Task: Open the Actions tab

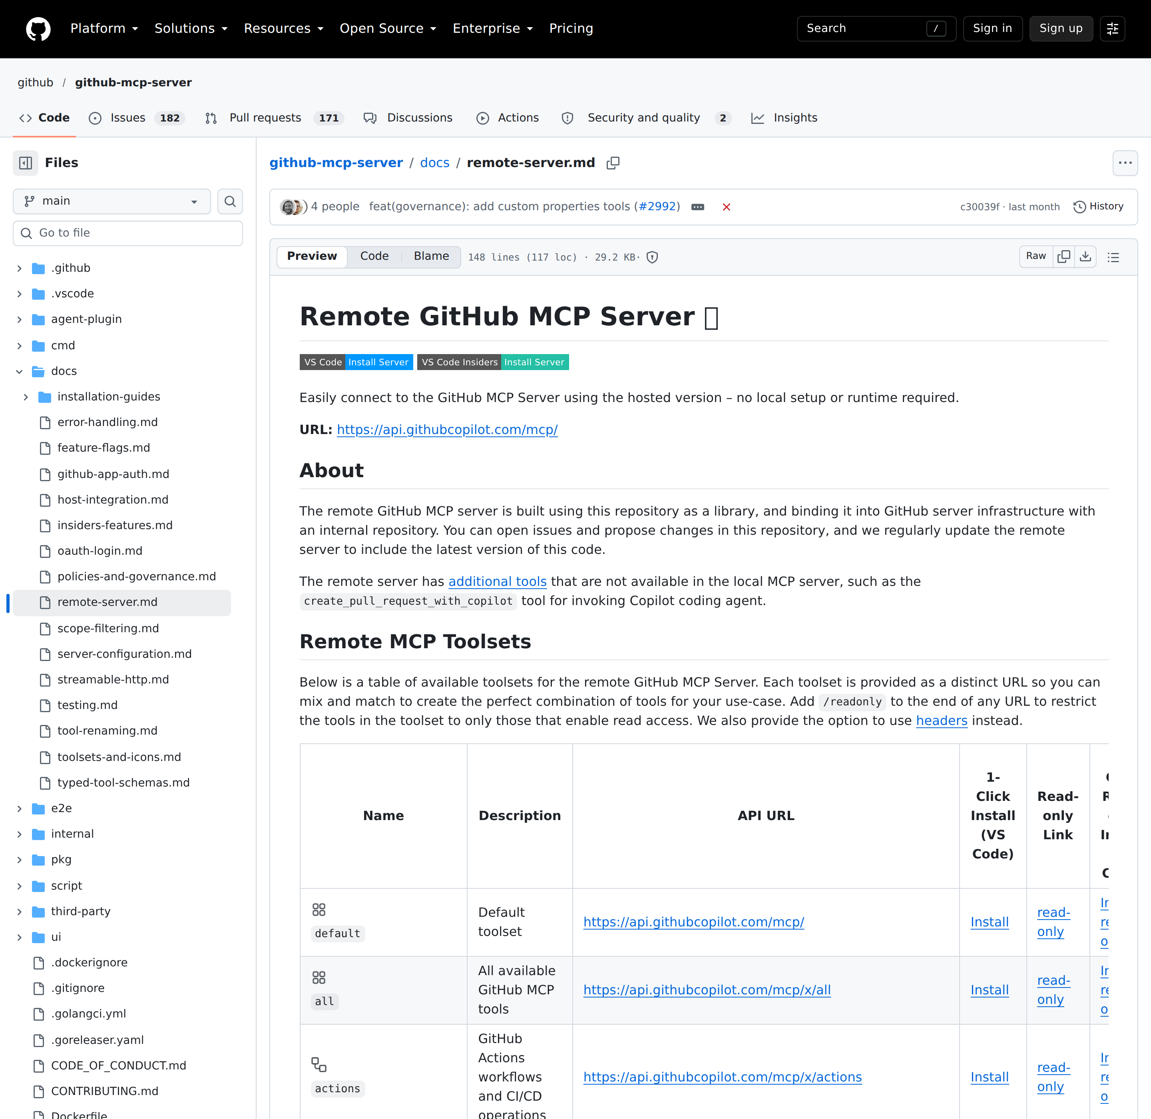Action: point(507,118)
